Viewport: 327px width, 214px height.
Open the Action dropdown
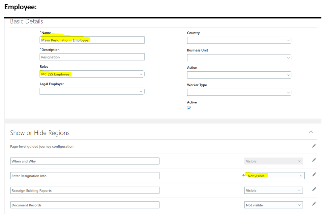pos(239,75)
